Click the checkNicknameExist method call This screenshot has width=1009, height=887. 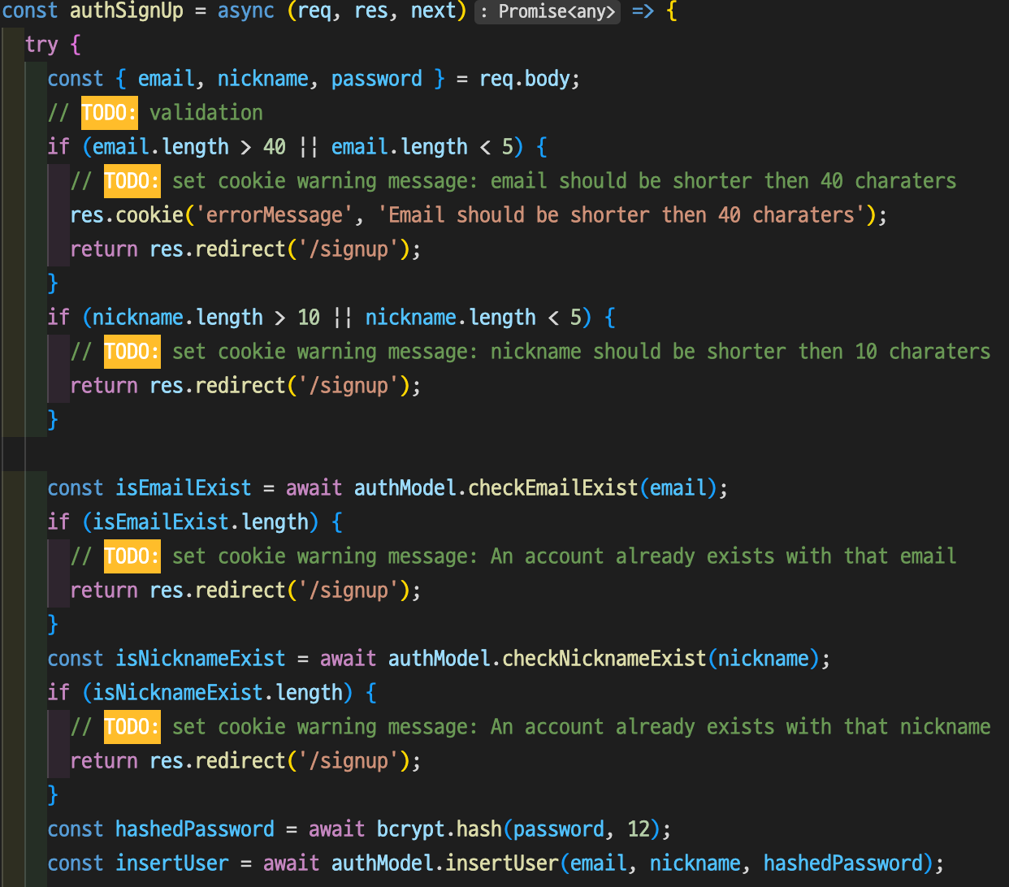click(x=604, y=659)
